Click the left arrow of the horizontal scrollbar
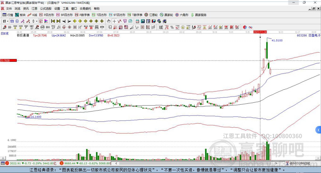The image size is (321, 173). click(x=116, y=163)
